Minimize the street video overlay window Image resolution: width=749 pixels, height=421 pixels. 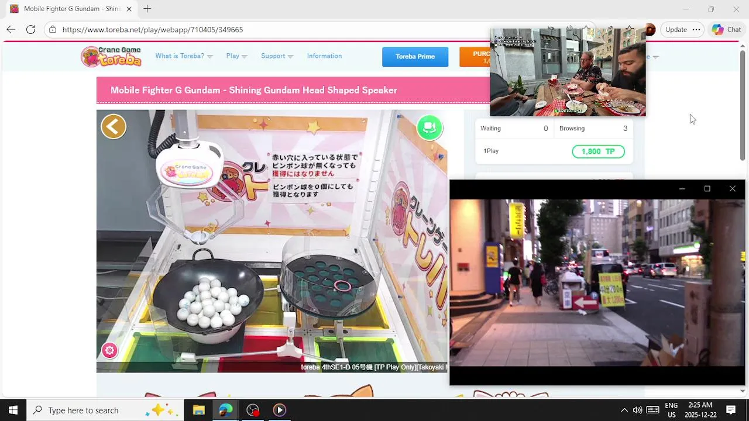coord(682,188)
